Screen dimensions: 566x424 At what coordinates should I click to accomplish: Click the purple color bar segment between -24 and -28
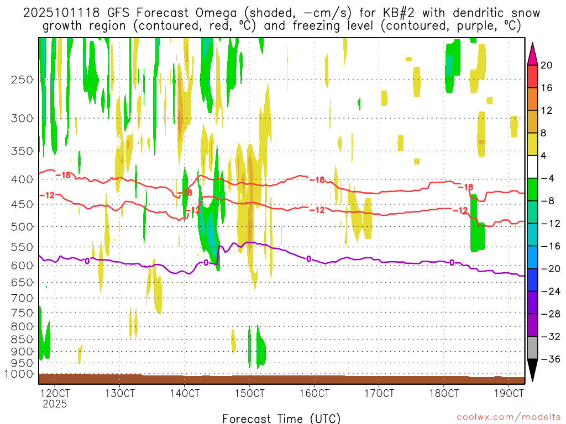pos(532,303)
